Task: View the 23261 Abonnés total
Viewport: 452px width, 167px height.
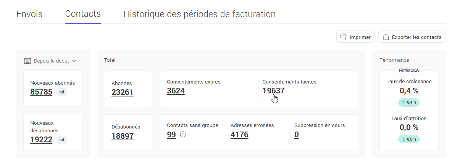Action: coord(123,92)
